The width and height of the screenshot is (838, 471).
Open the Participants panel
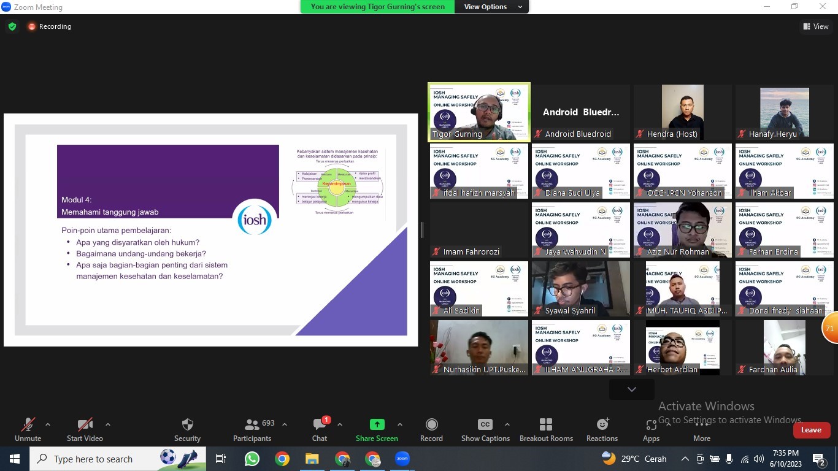pyautogui.click(x=252, y=425)
